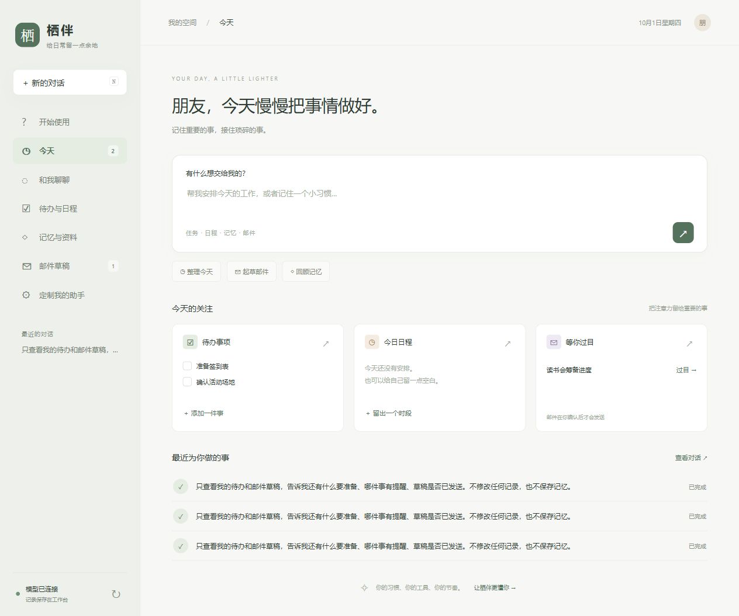This screenshot has height=616, width=739.
Task: Click 让栖伴更懂你 footer link
Action: click(495, 588)
